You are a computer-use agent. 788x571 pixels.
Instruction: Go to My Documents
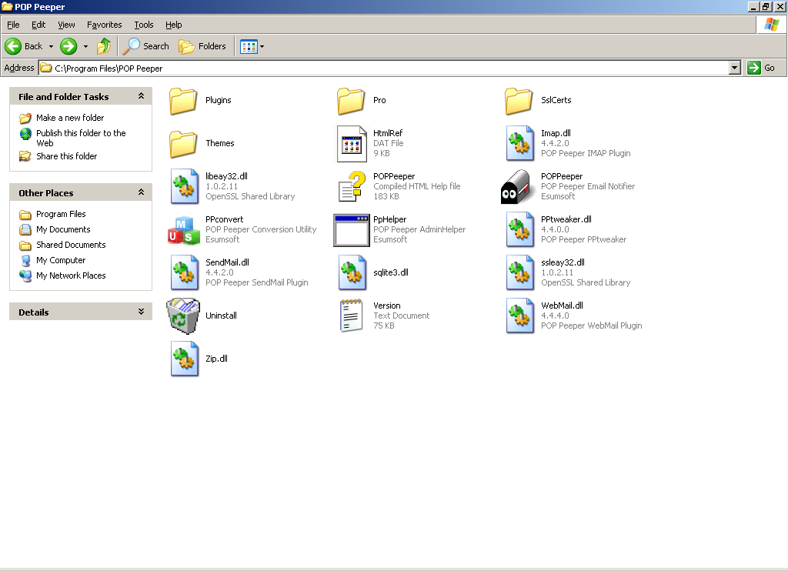pyautogui.click(x=63, y=229)
